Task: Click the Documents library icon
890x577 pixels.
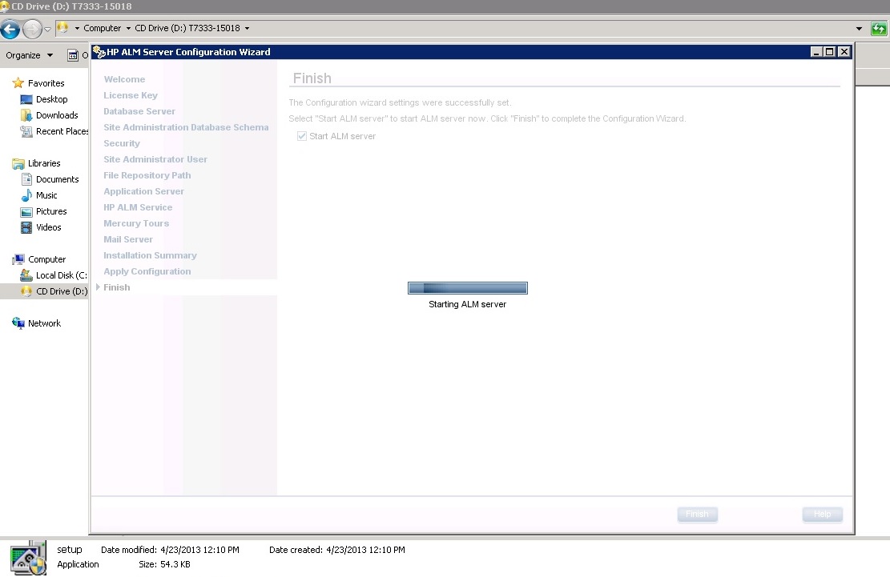Action: point(26,179)
